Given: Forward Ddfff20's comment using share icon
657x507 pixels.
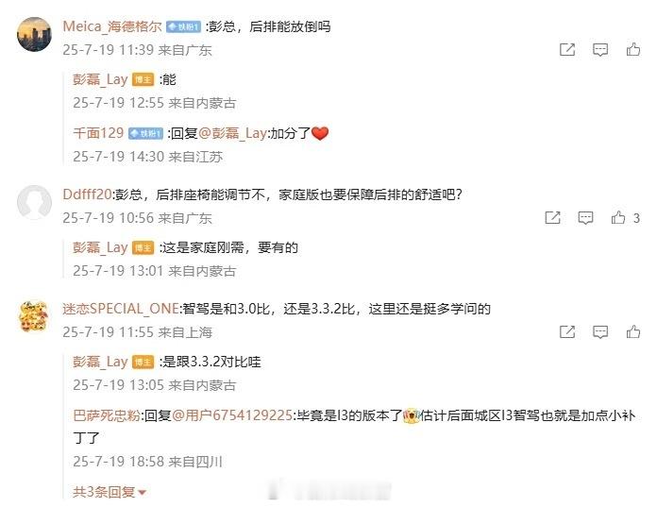Looking at the screenshot, I should click(x=552, y=217).
